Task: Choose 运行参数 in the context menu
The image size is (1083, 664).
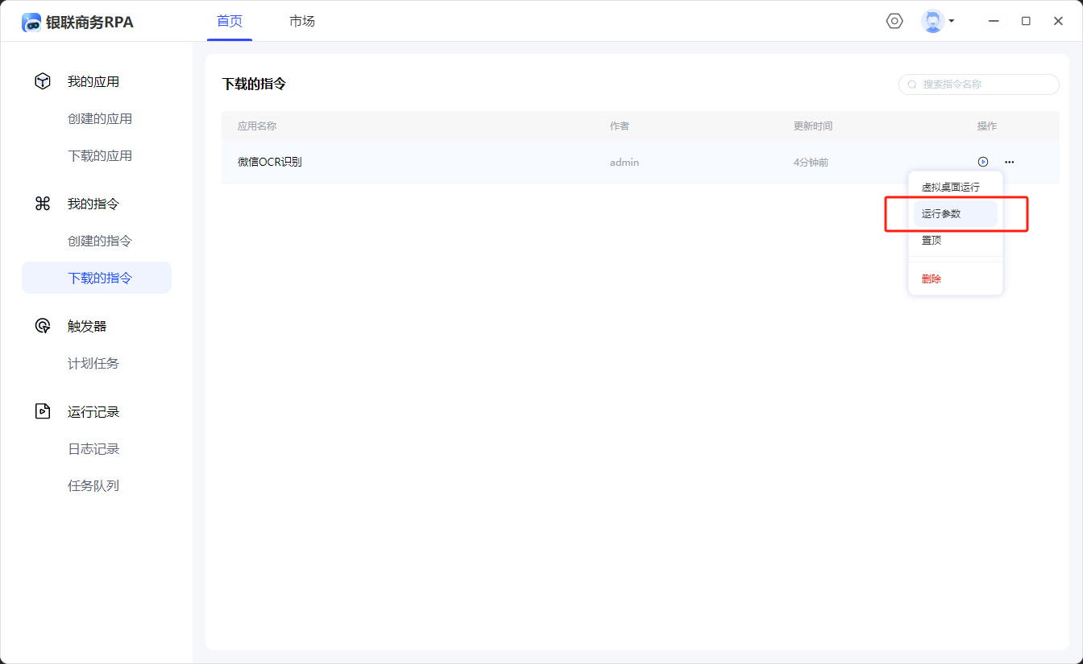Action: [941, 214]
